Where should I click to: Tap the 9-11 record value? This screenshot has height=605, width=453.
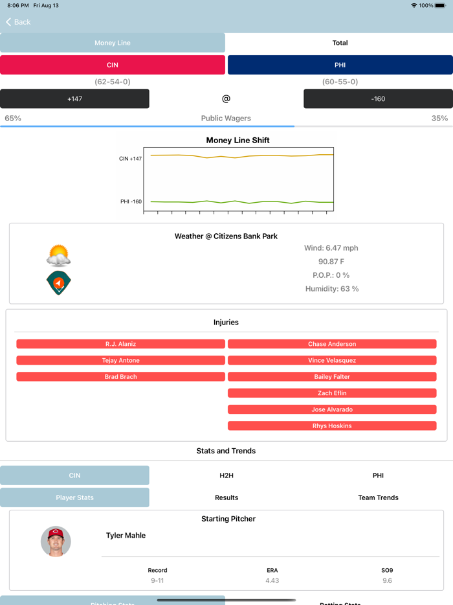[x=157, y=580]
